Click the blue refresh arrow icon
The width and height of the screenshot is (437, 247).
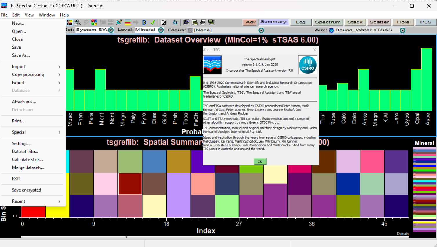pyautogui.click(x=175, y=22)
